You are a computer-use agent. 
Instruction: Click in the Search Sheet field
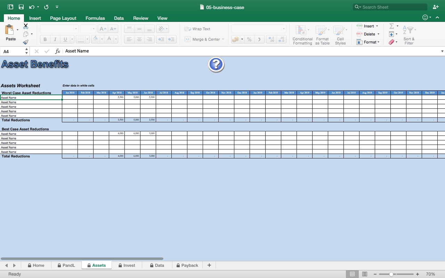pyautogui.click(x=390, y=7)
